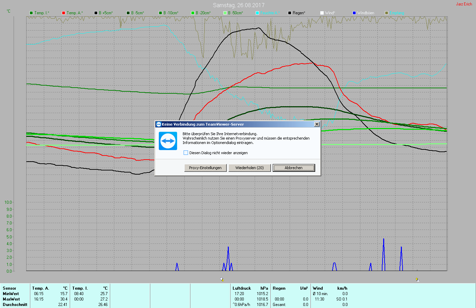Click the 'Durchschnitt' row label
476x308 pixels.
point(15,305)
